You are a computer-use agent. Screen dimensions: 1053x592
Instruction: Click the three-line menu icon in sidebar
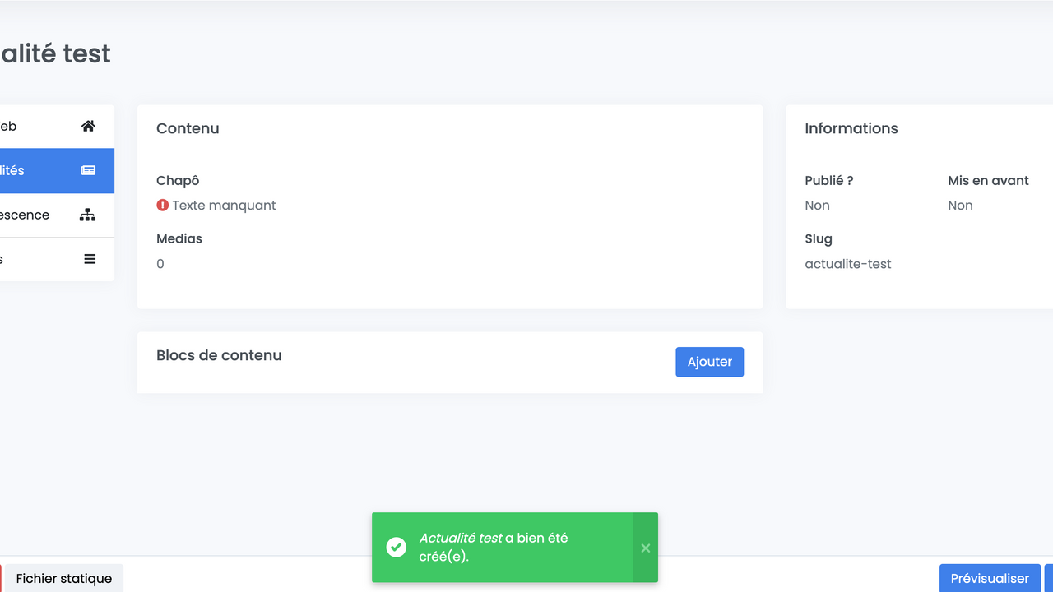[x=90, y=259]
